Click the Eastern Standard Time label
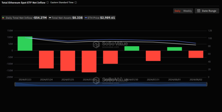This screenshot has height=112, width=222. (62, 3)
